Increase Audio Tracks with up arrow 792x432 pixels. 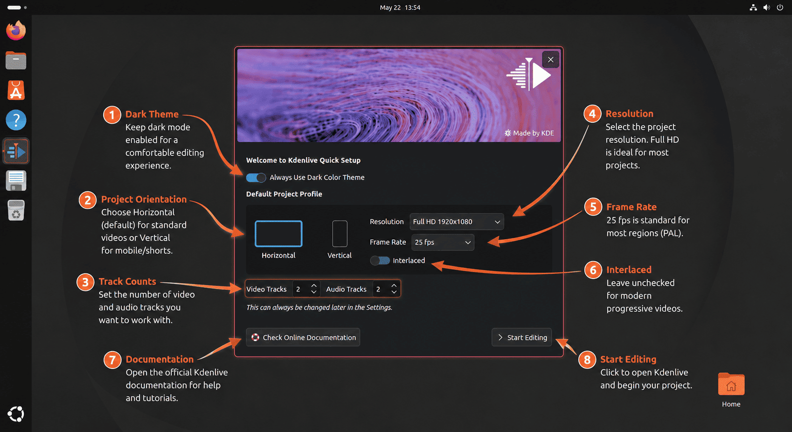click(x=394, y=286)
